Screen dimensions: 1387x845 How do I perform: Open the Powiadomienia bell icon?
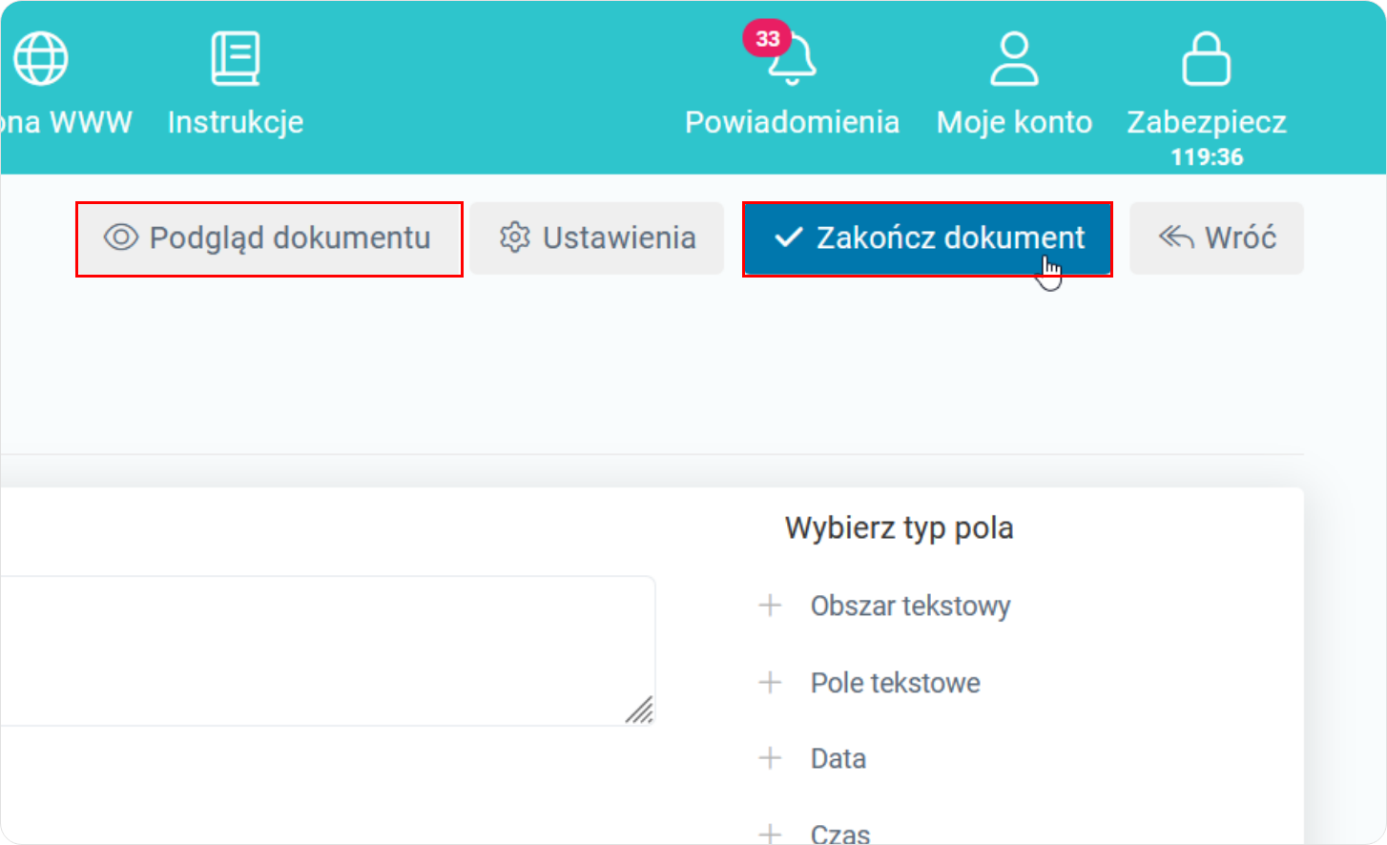point(792,60)
